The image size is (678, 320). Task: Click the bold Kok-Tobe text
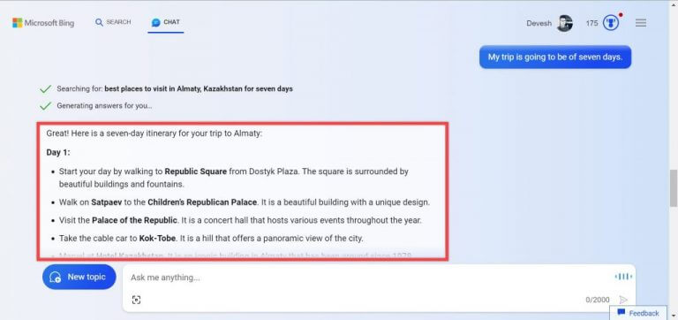tap(155, 238)
